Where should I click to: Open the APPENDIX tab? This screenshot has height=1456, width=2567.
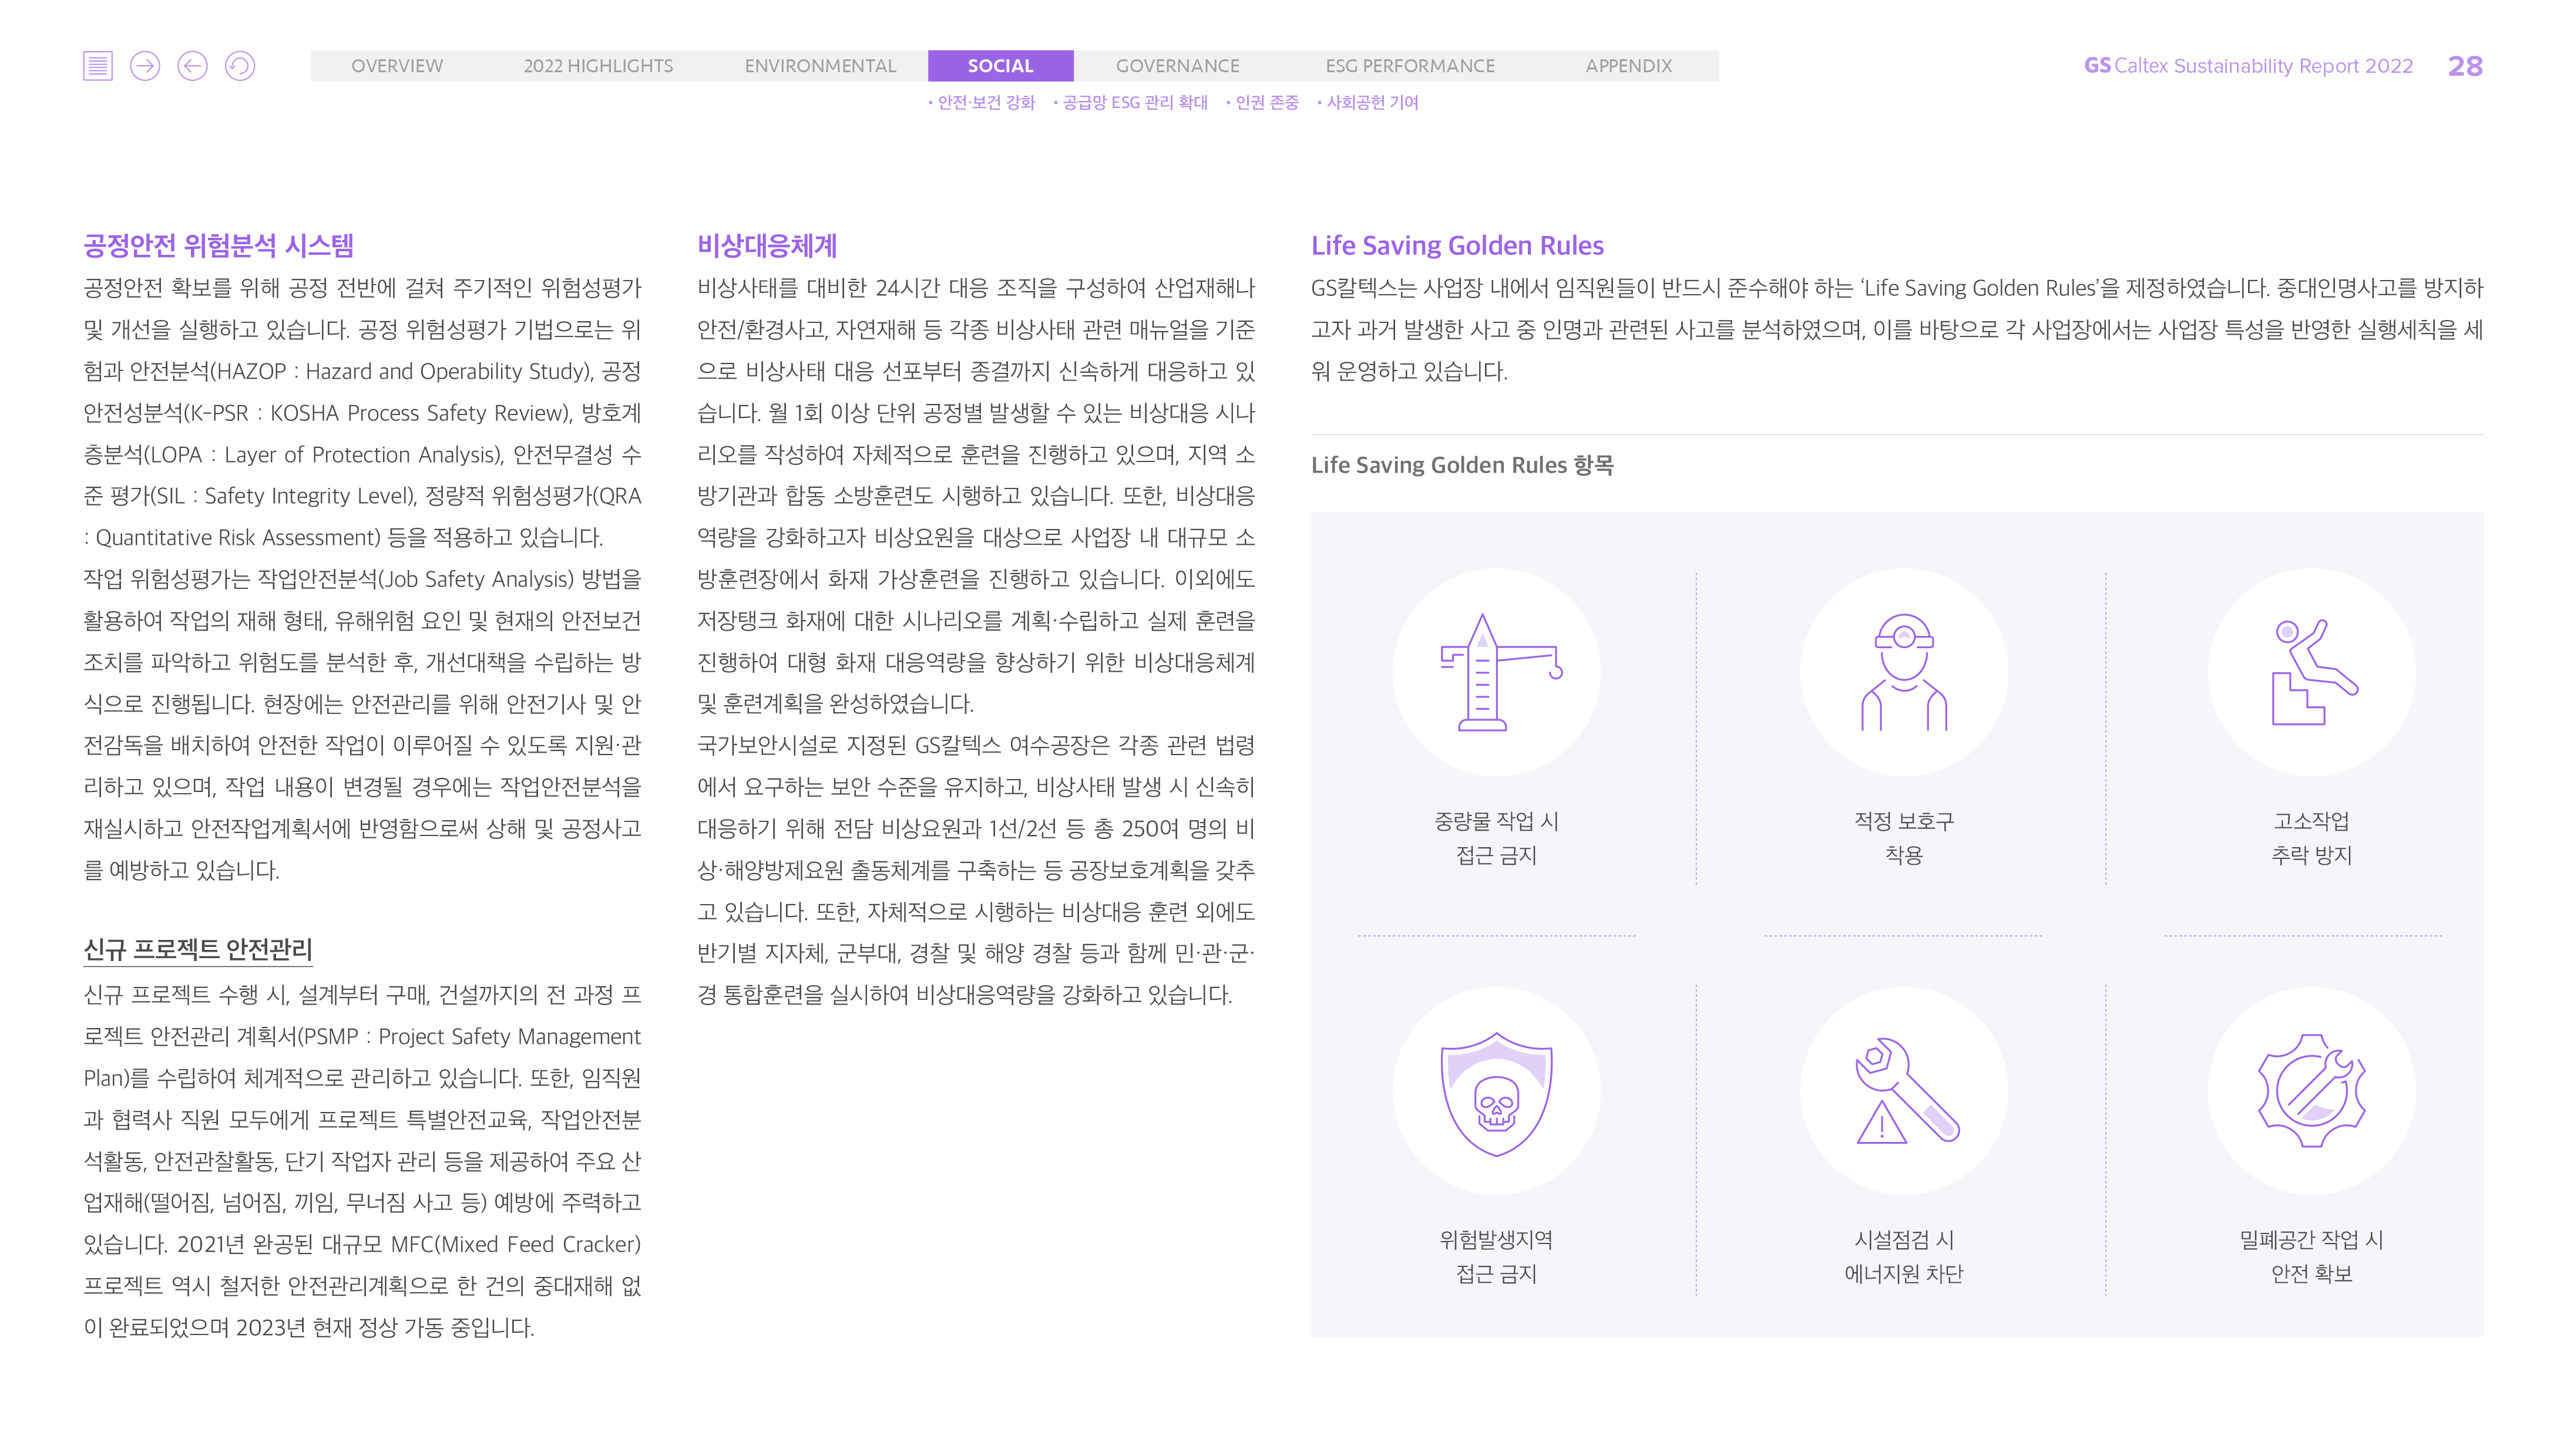(1628, 66)
